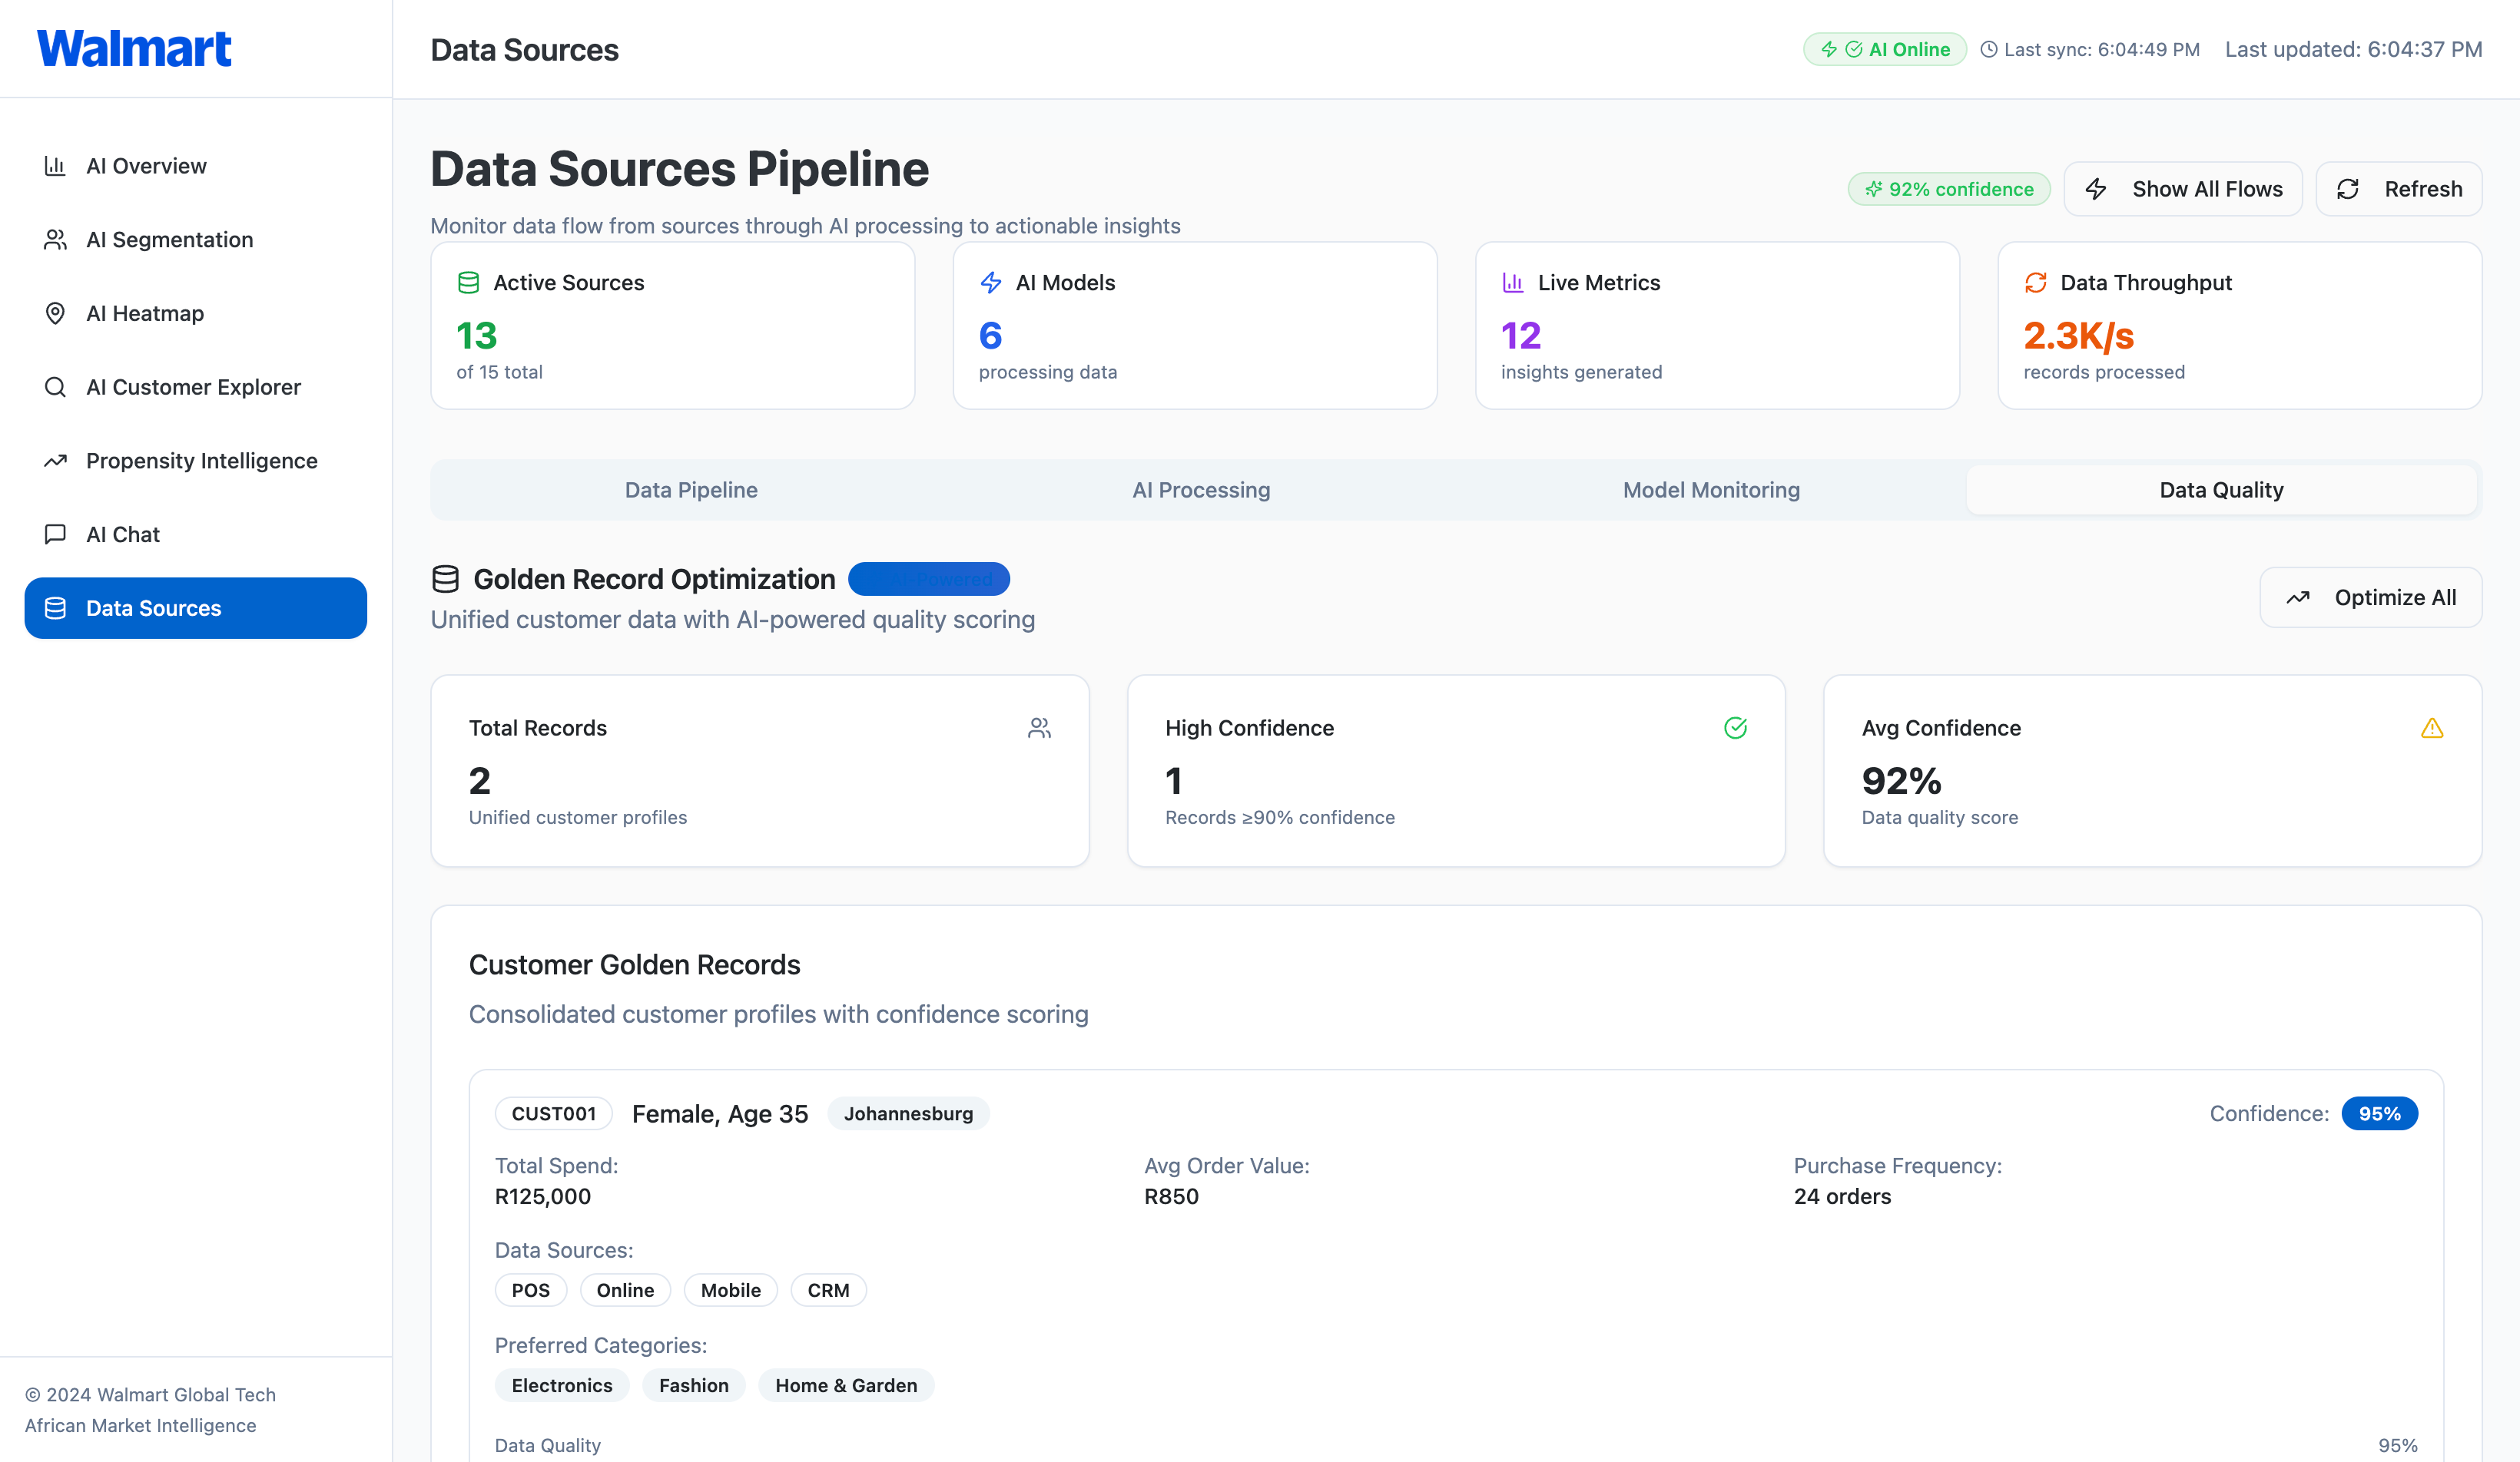Open the Model Monitoring tab
Screen dimensions: 2520x1462
[x=1711, y=490]
